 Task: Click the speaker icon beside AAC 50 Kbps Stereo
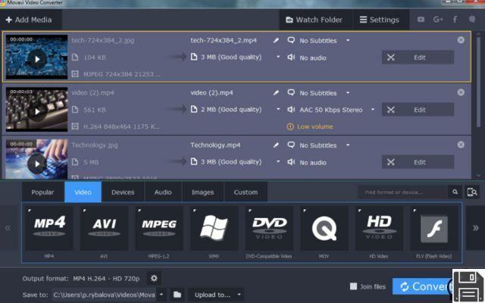click(x=291, y=109)
